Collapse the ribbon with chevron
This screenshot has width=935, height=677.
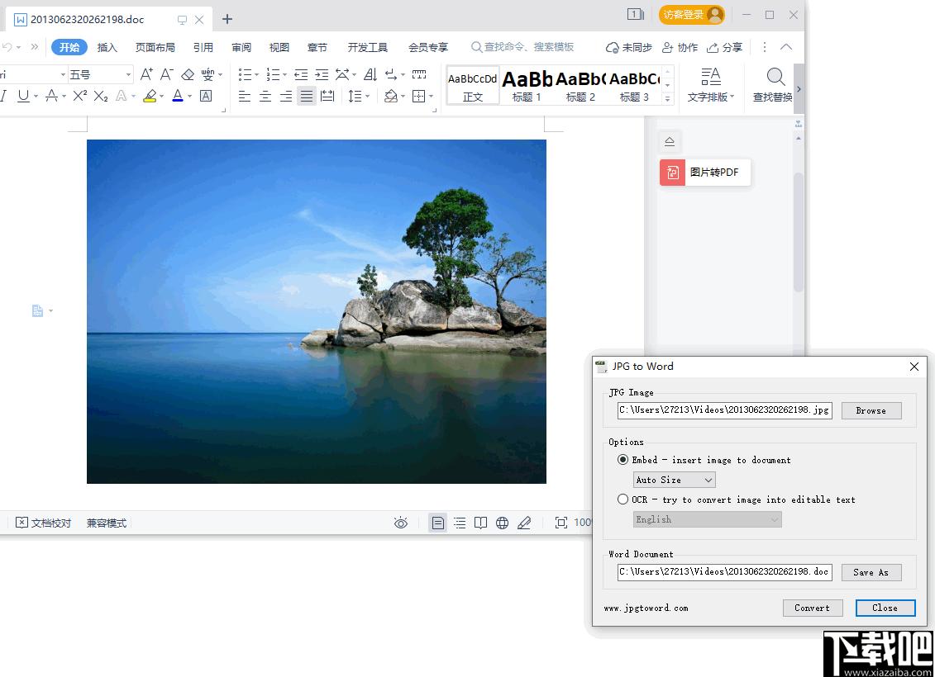pyautogui.click(x=786, y=47)
